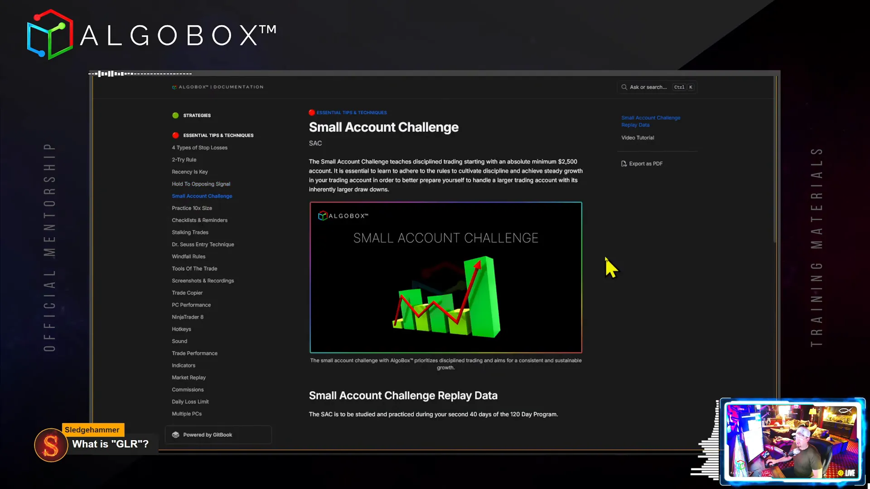The width and height of the screenshot is (870, 489).
Task: Open Essential Tips & Techniques section
Action: coord(218,135)
